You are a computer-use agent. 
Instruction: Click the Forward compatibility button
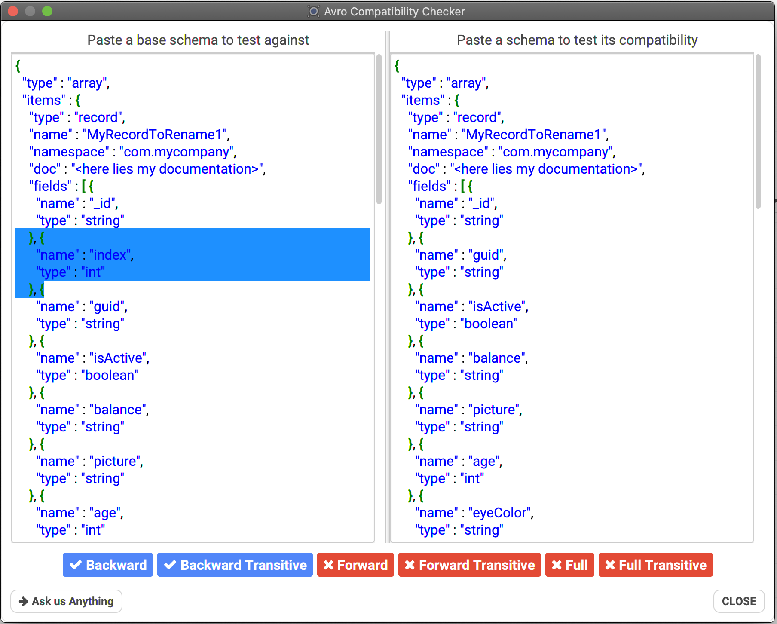355,565
